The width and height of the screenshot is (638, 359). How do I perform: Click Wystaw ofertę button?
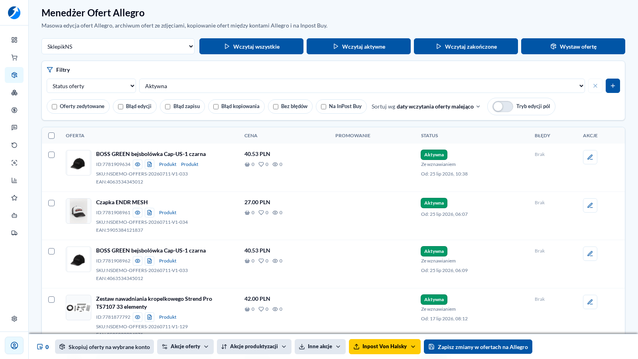(x=573, y=46)
